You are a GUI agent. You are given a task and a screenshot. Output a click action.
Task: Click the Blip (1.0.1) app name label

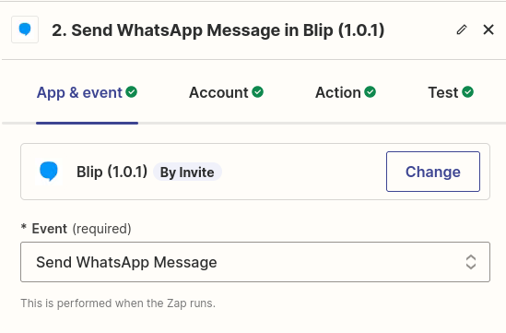coord(112,172)
